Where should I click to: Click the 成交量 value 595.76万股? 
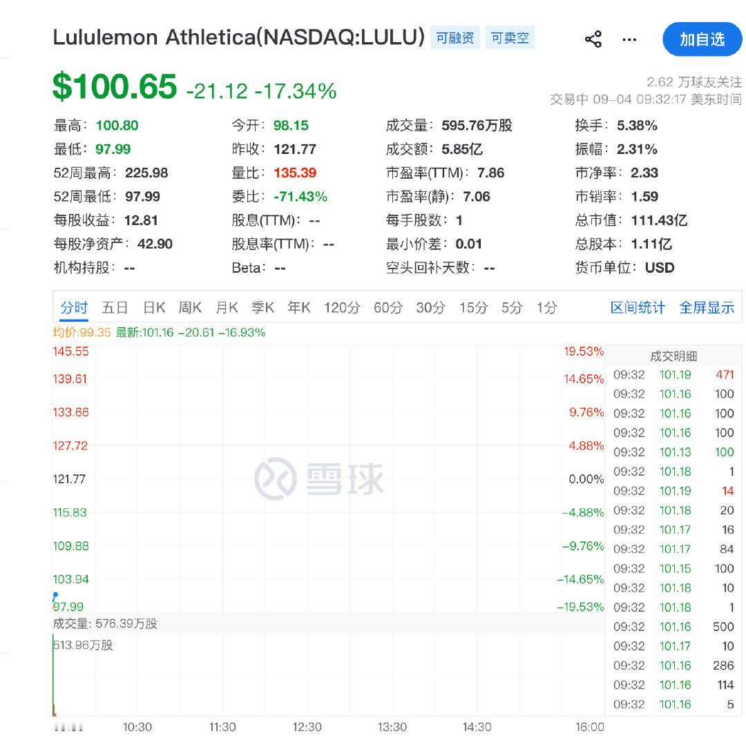pos(477,125)
